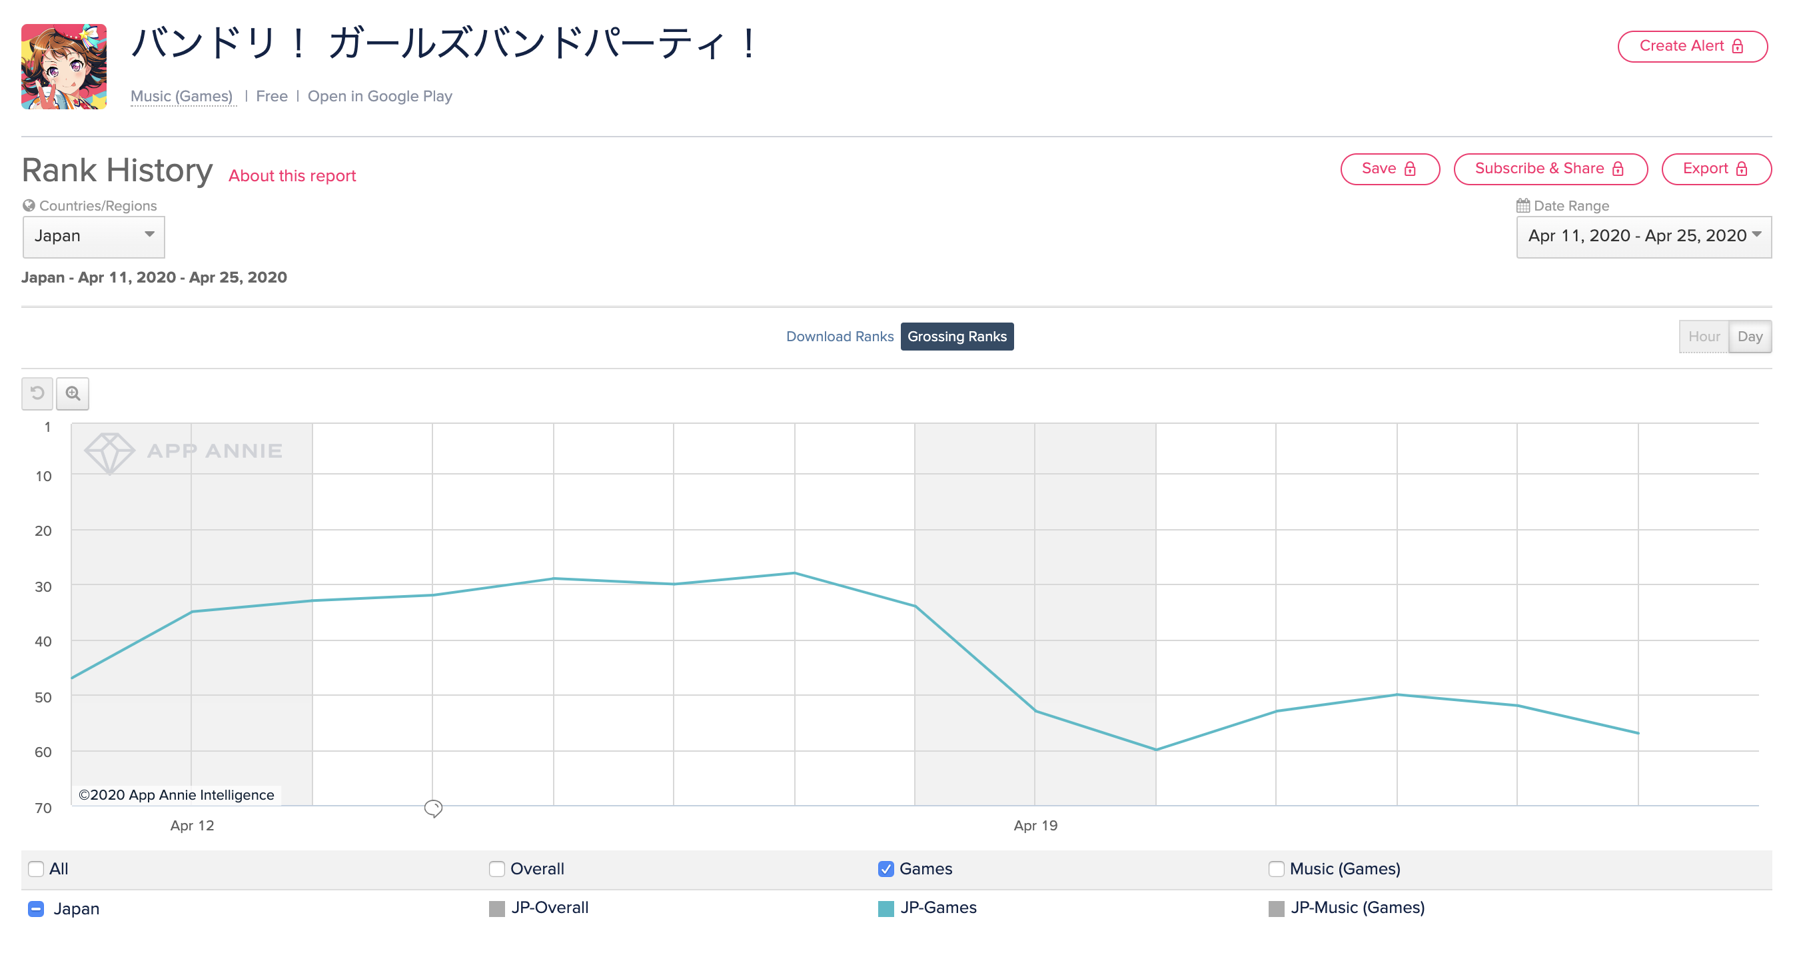Open the Japan country dropdown
Viewport: 1795px width, 953px height.
(x=94, y=237)
